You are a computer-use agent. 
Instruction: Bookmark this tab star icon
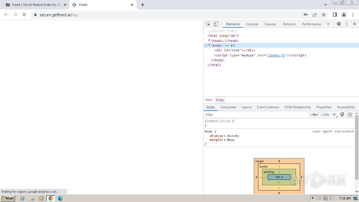pyautogui.click(x=324, y=15)
